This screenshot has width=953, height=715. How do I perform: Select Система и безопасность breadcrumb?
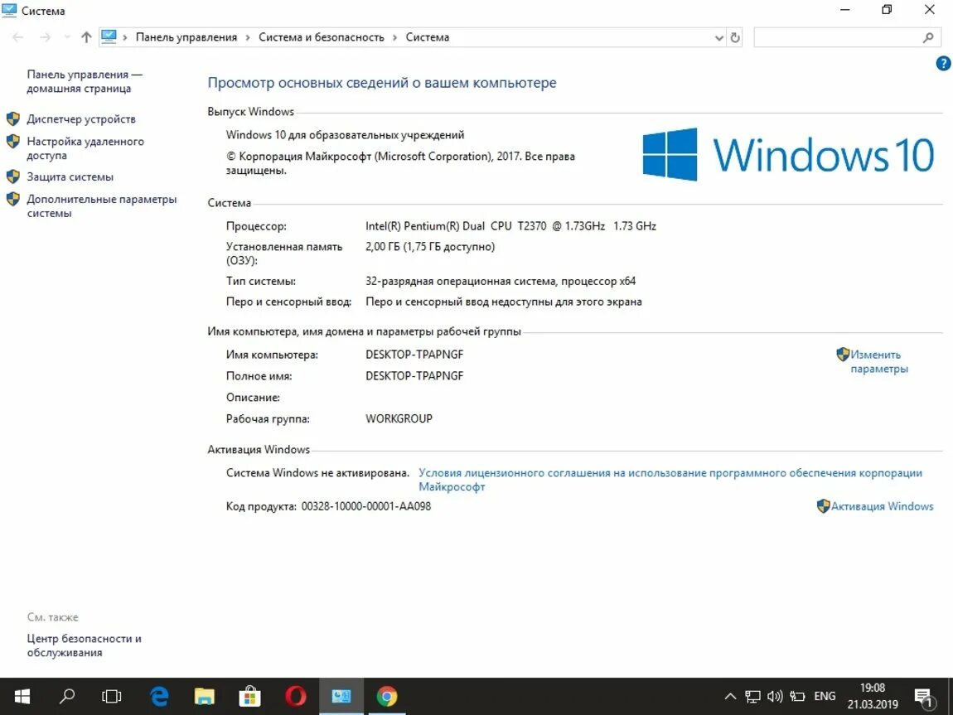(322, 37)
